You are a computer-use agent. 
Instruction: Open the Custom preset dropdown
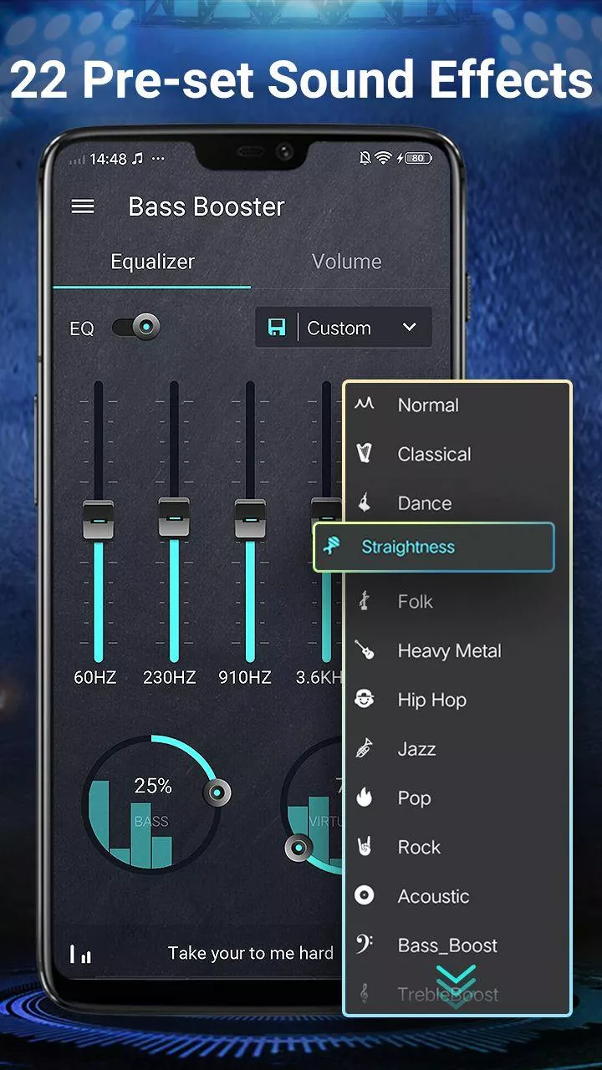click(x=344, y=328)
